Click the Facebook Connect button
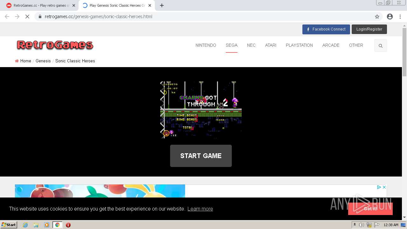 click(x=326, y=29)
